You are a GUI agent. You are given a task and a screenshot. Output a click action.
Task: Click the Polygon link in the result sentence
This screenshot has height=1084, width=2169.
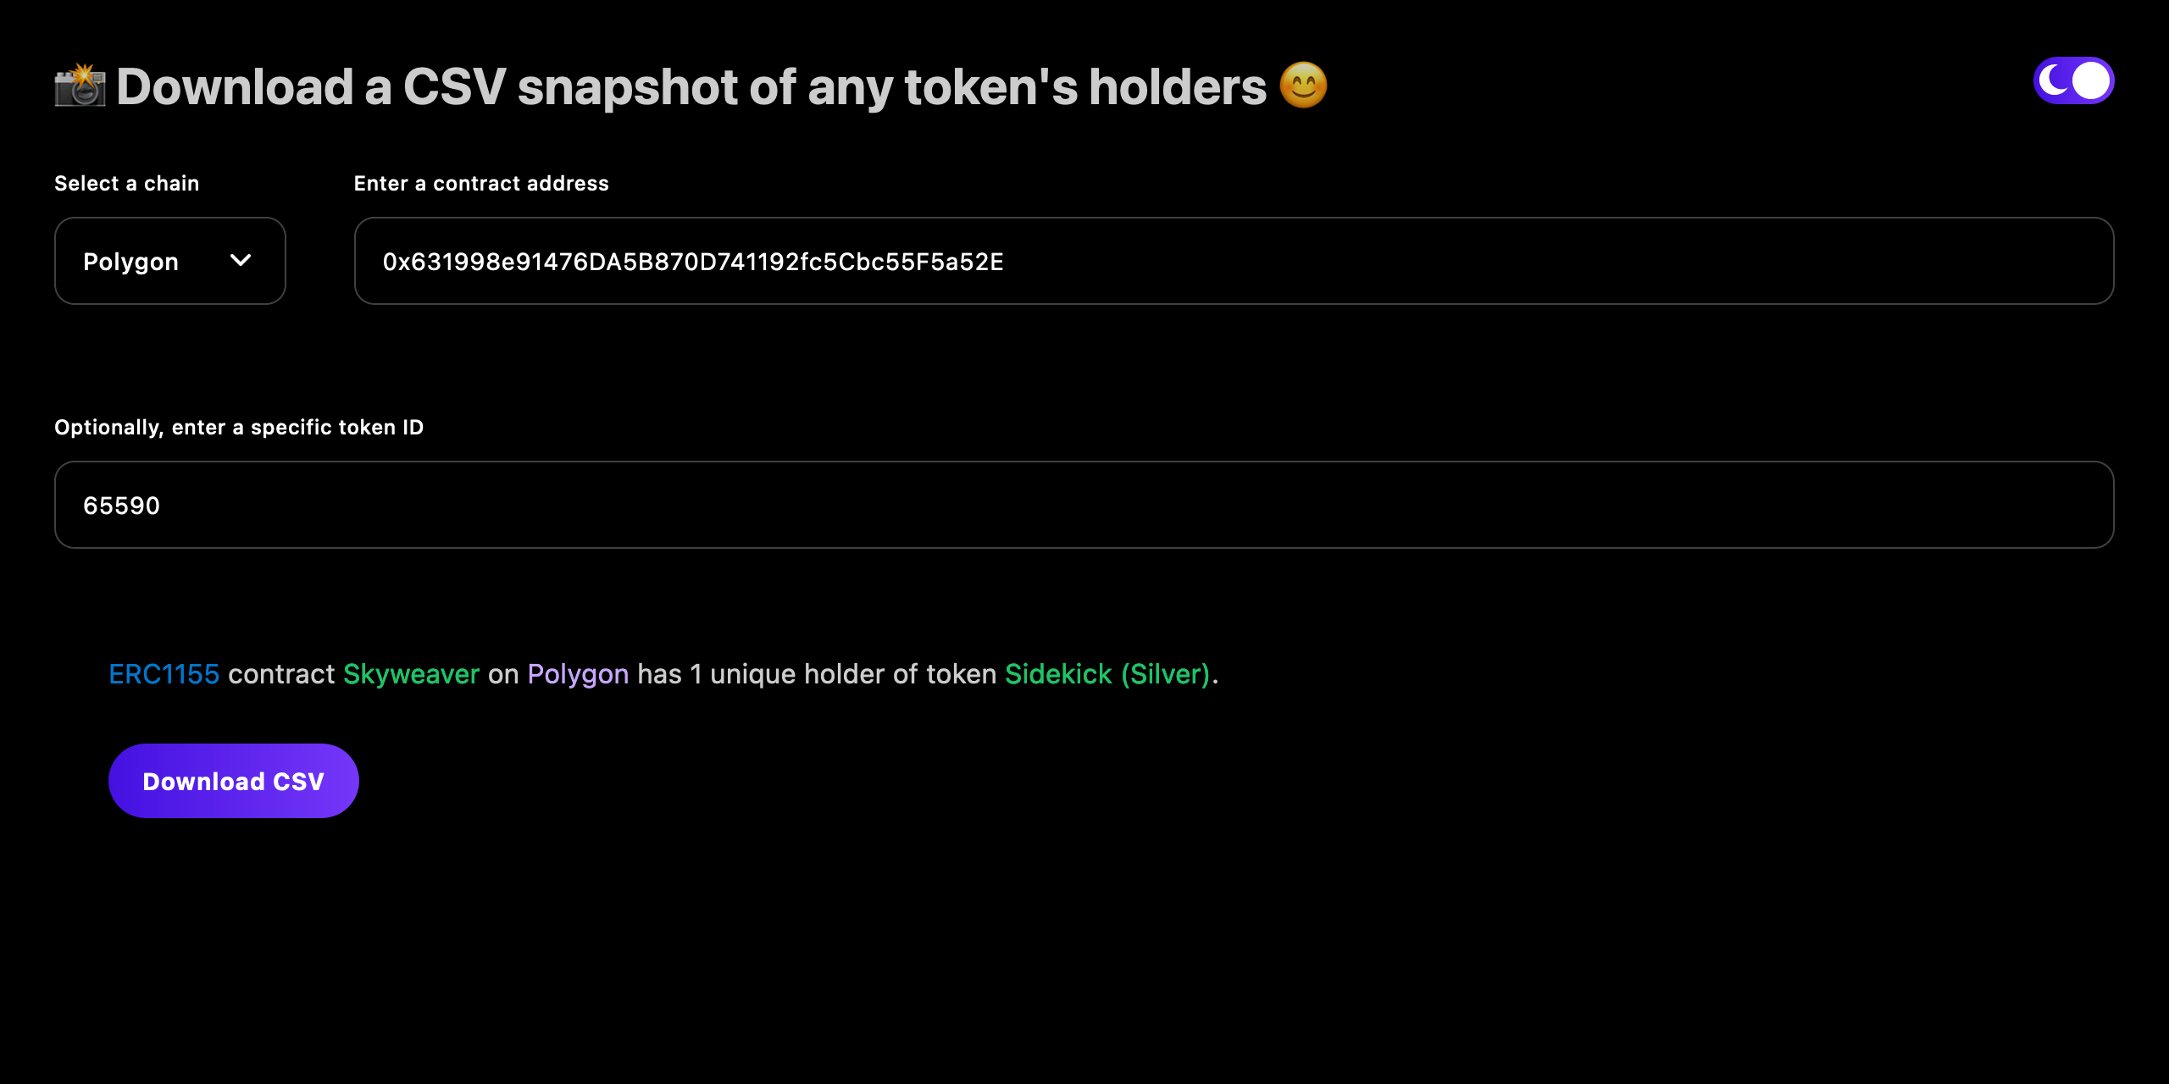coord(577,673)
